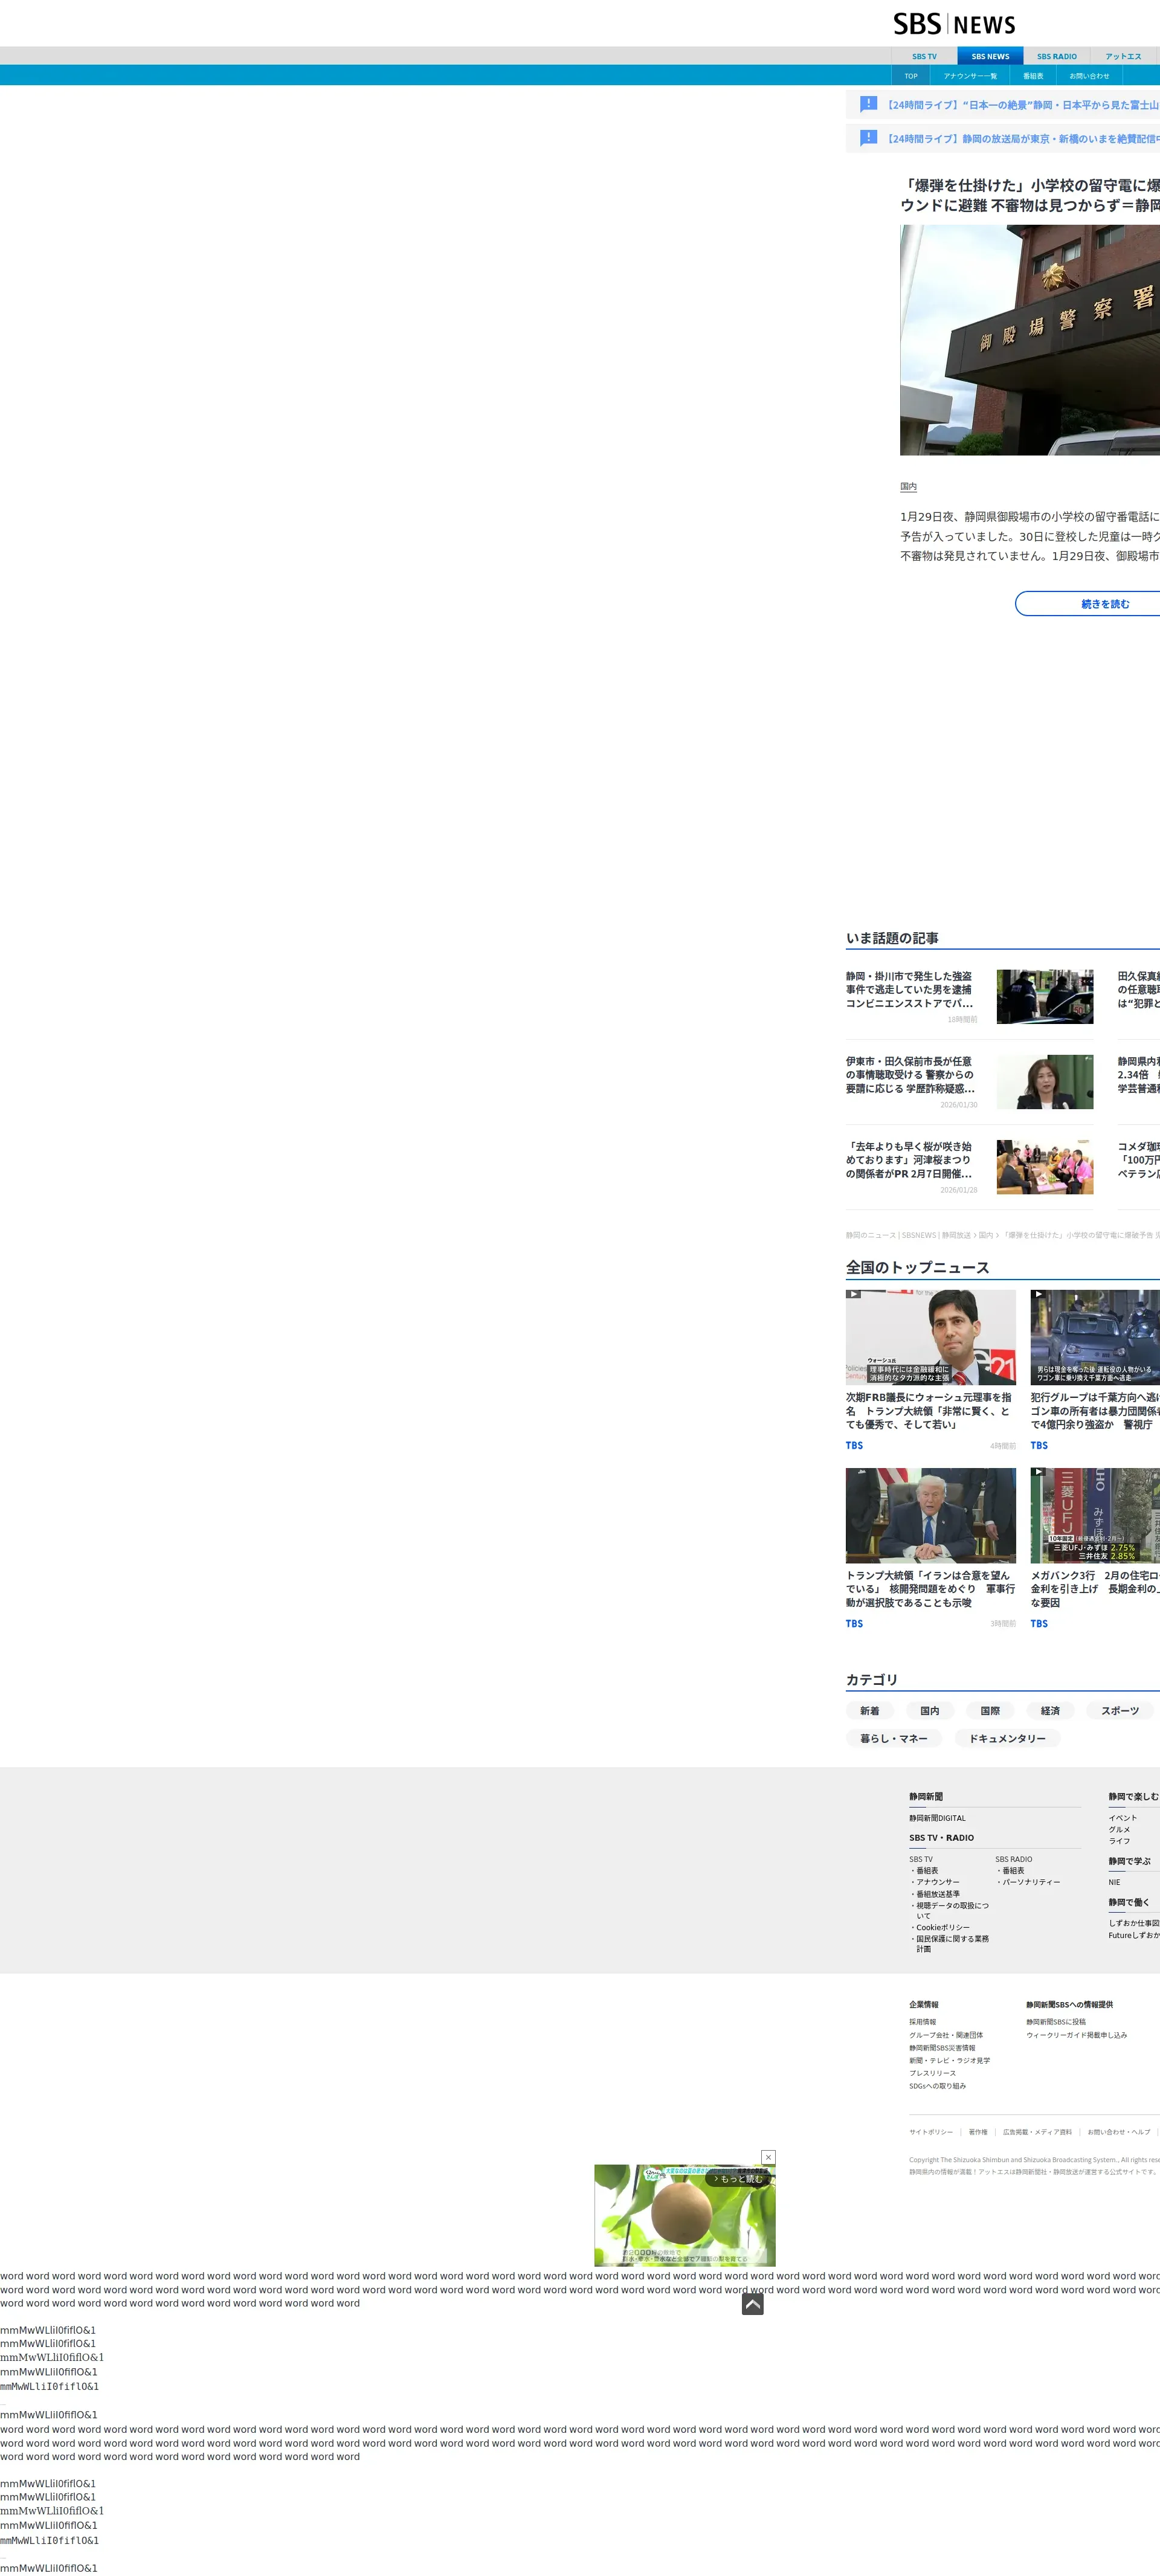The height and width of the screenshot is (2576, 1160).
Task: Click the 続きを読む button
Action: point(1104,604)
